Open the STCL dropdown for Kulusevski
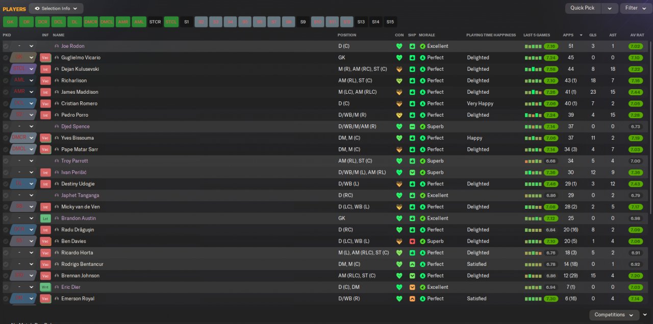 pyautogui.click(x=23, y=69)
